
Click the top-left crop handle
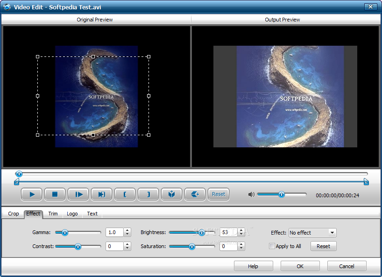[x=37, y=57]
